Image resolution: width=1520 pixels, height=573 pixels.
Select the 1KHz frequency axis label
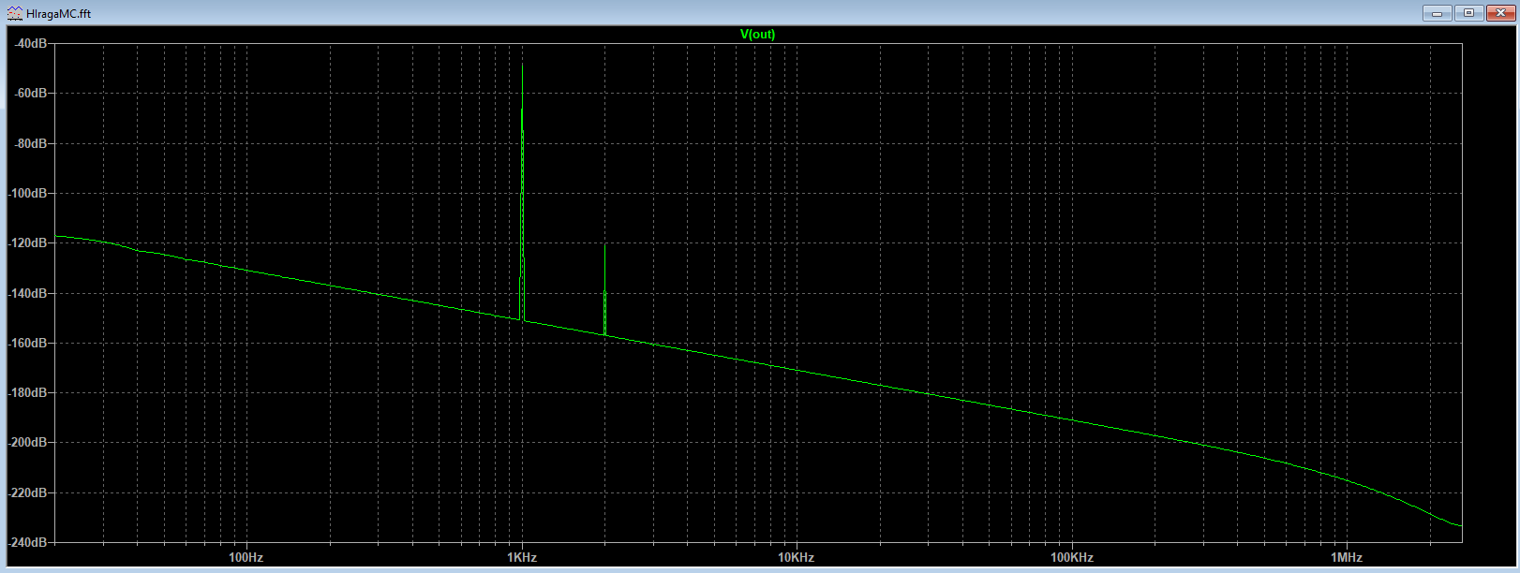[522, 557]
